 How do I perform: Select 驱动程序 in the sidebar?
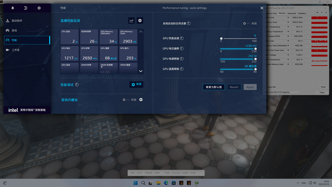coord(17,21)
